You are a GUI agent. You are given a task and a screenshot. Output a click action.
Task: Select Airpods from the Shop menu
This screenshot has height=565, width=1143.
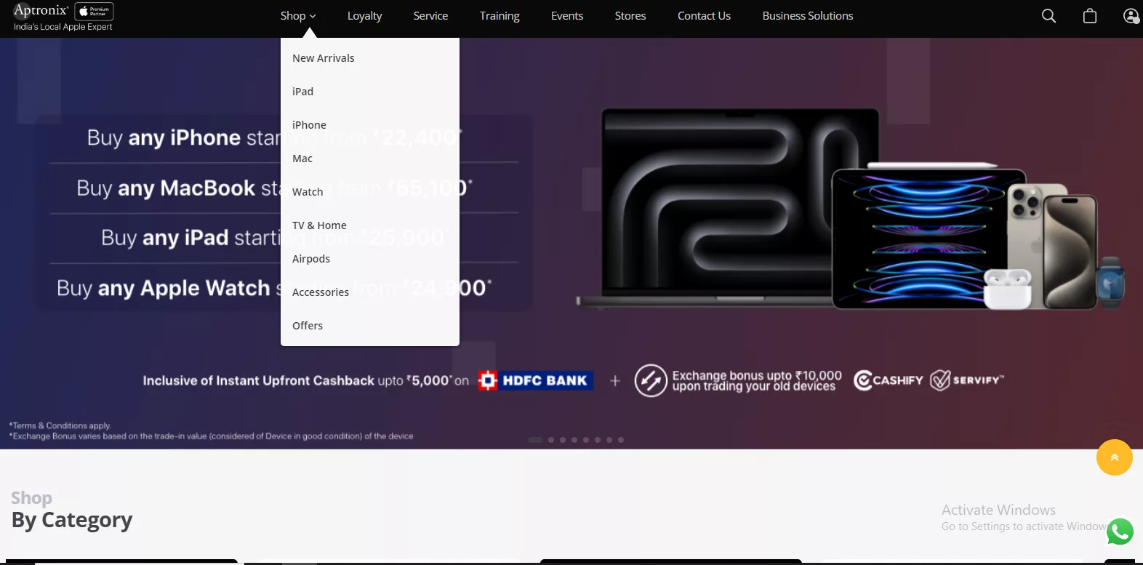(311, 259)
